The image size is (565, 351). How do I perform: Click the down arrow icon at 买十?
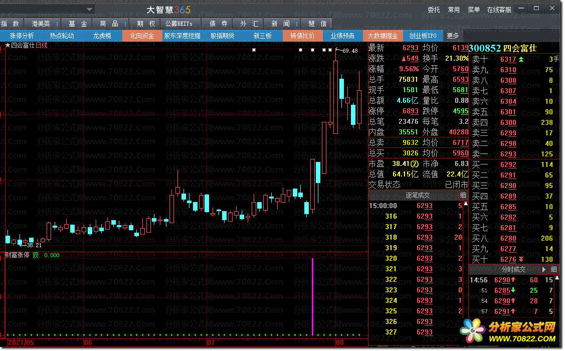[521, 259]
